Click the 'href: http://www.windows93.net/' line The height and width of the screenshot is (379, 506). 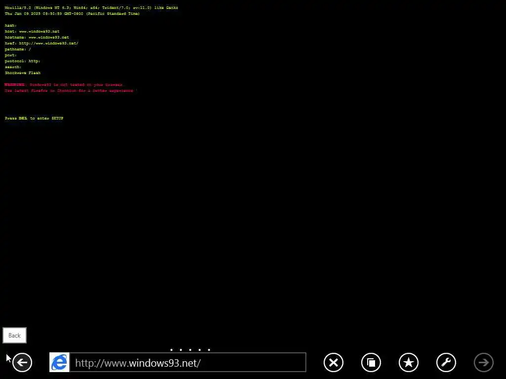pyautogui.click(x=42, y=43)
